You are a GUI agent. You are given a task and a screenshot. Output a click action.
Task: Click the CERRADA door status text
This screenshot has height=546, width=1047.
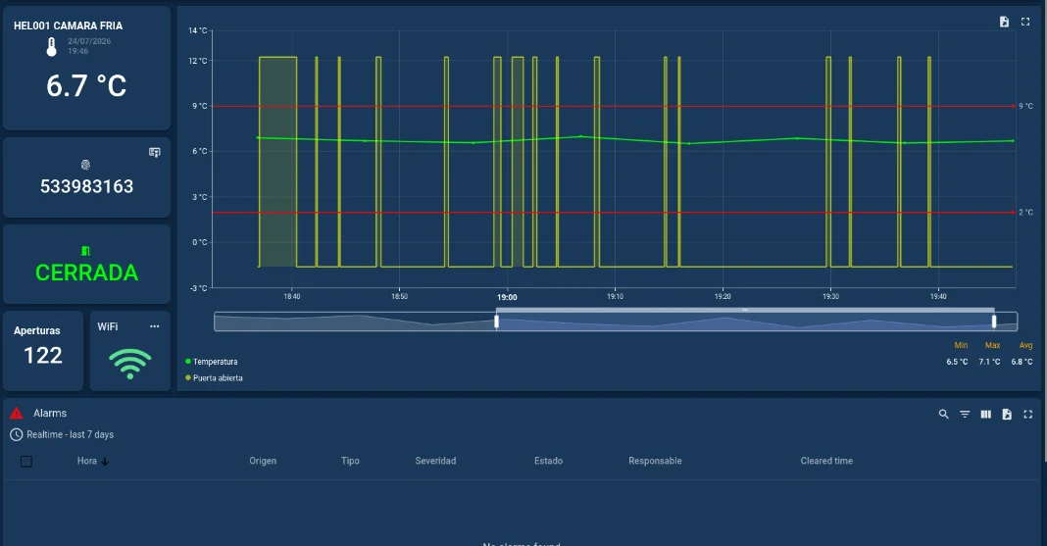[87, 273]
